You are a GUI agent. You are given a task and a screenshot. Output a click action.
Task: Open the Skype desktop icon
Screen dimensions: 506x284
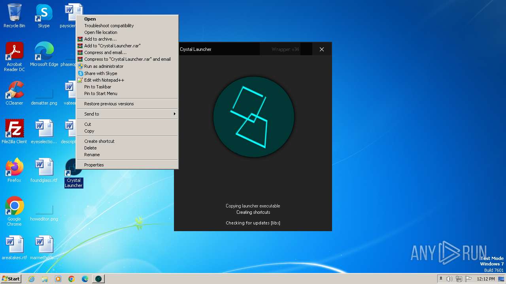point(44,16)
